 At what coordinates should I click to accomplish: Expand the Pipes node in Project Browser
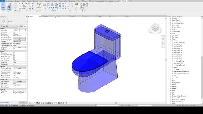pyautogui.click(x=170, y=81)
